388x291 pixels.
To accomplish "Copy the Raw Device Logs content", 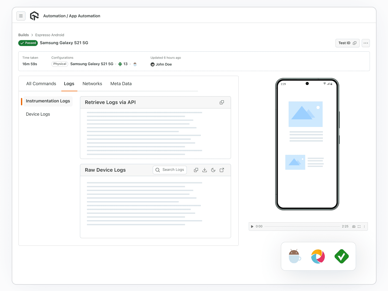I will [196, 170].
